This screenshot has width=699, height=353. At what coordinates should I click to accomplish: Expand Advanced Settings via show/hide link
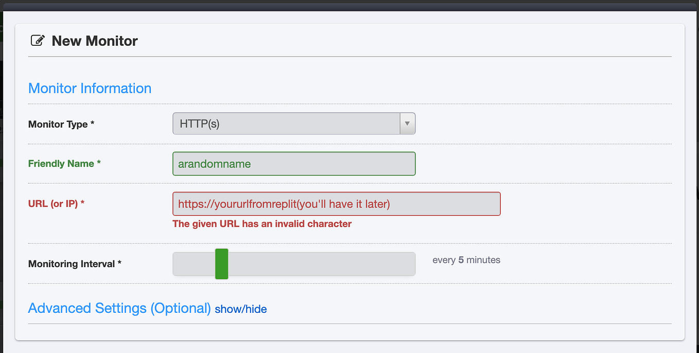241,309
